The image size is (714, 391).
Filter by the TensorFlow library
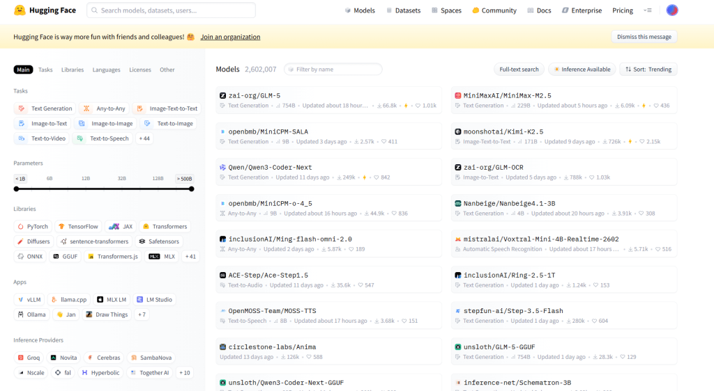click(78, 226)
